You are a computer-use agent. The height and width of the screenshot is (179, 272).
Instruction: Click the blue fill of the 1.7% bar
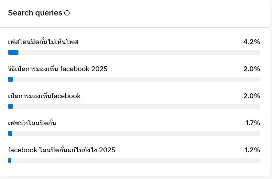tap(10, 134)
